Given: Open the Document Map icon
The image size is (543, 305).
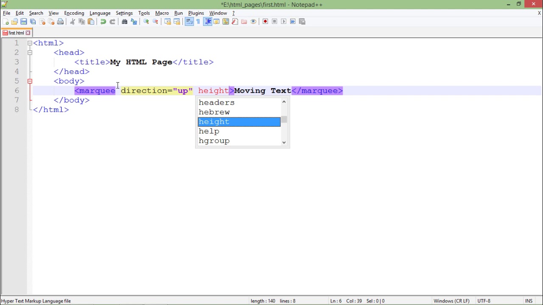Looking at the screenshot, I should [226, 22].
